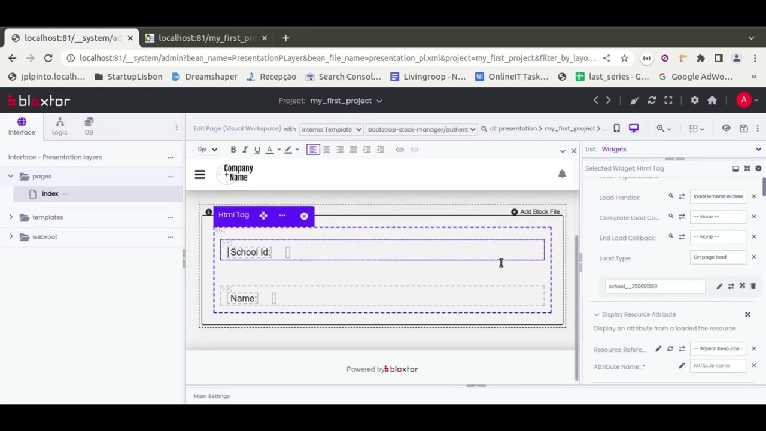Edit the Load Type value On page load

tap(718, 257)
